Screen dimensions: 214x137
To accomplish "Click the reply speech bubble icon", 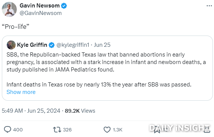I will [7, 130].
